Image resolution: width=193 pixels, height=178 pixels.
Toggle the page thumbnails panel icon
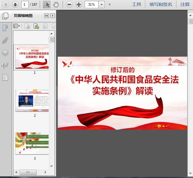pyautogui.click(x=5, y=16)
